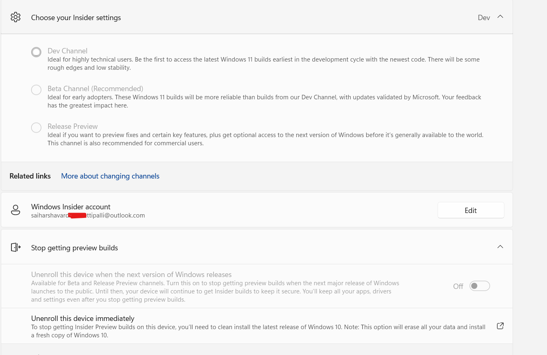This screenshot has height=355, width=547.
Task: Collapse the Stop getting preview builds section
Action: tap(500, 247)
